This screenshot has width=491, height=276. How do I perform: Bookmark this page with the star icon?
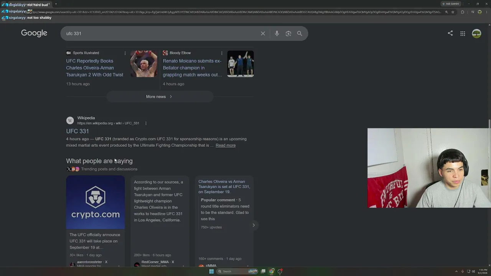coord(453,12)
